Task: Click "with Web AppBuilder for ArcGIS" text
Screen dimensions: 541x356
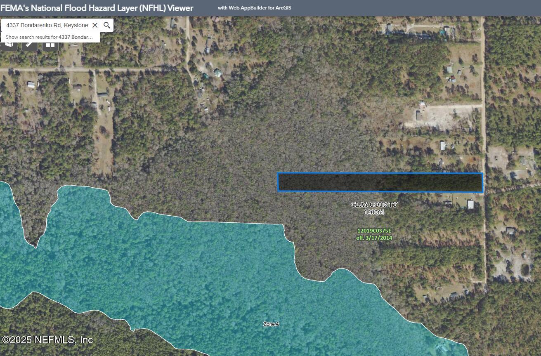Action: pos(255,7)
